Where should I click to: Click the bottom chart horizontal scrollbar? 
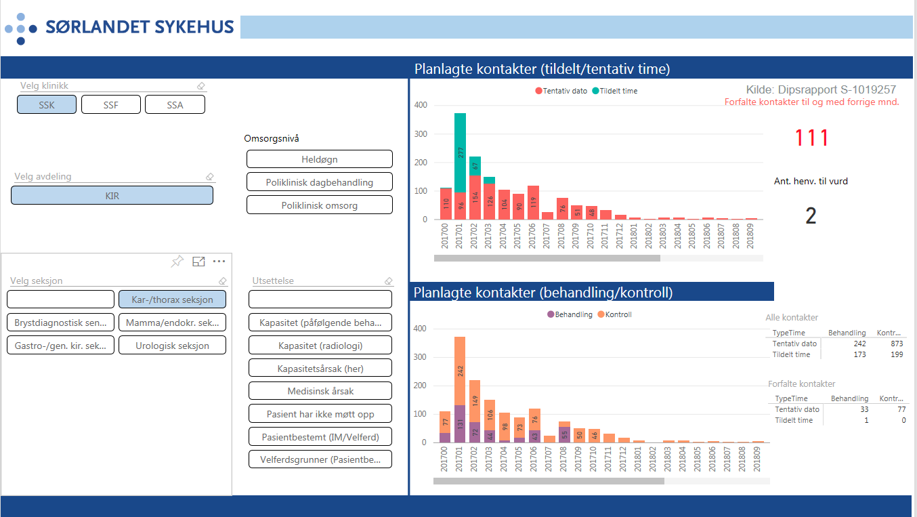point(549,481)
